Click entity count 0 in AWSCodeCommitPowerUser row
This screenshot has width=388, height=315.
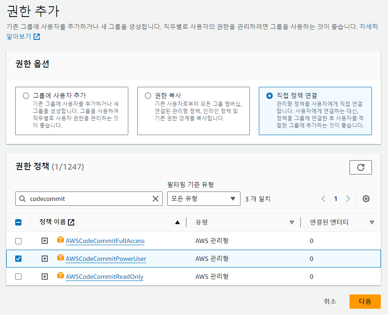[312, 259]
